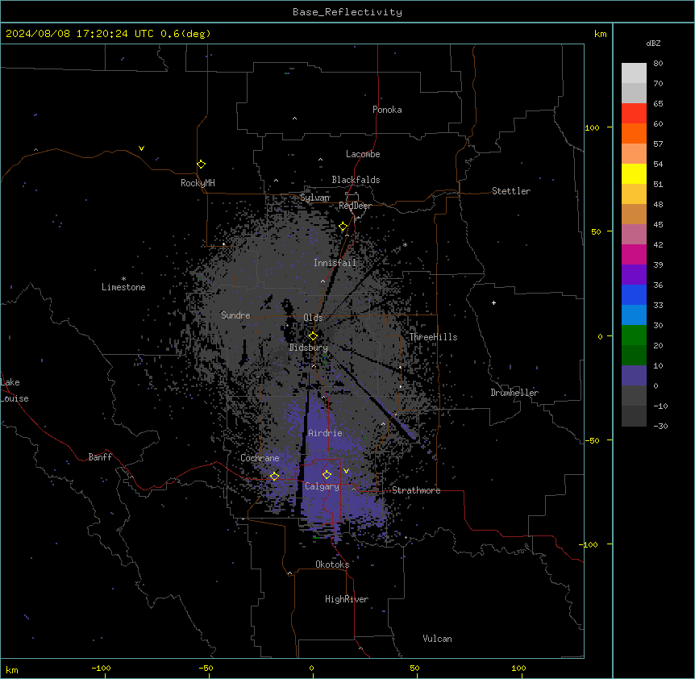Screen dimensions: 695x679
Task: Click the -50 tick on the vertical axis
Action: (592, 440)
